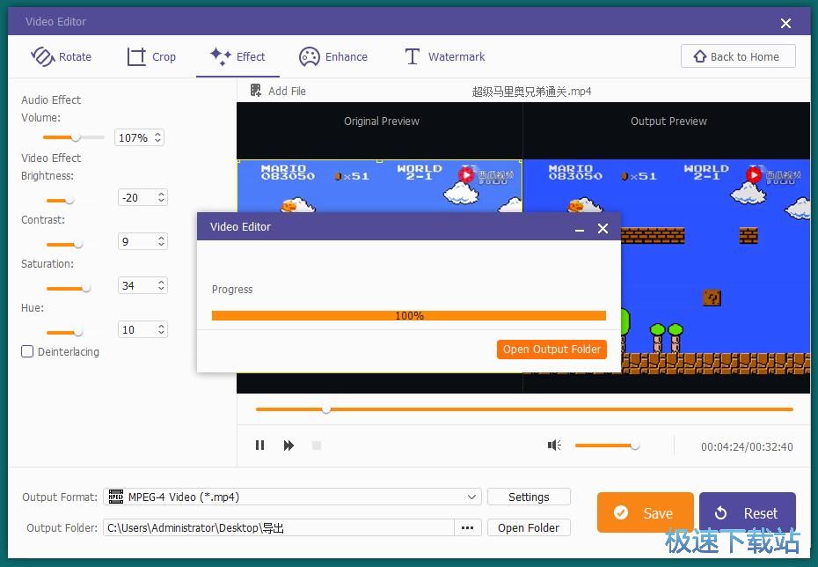Screen dimensions: 818x567
Task: Click the Brightness value field showing -20
Action: [x=142, y=197]
